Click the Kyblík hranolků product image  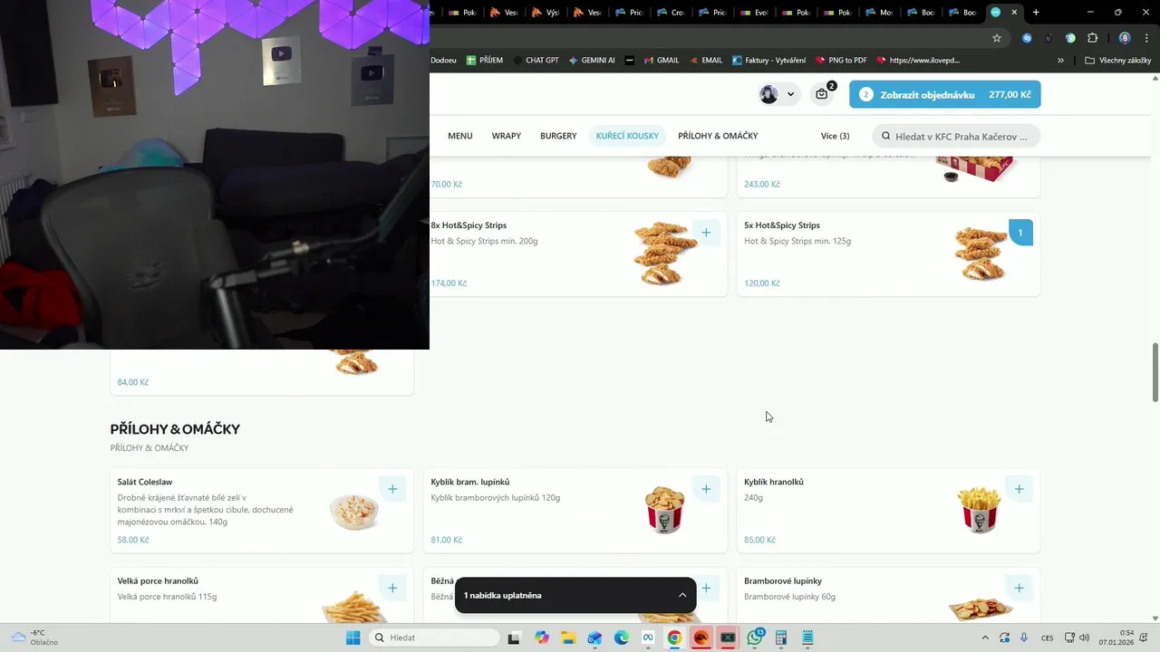pos(980,510)
